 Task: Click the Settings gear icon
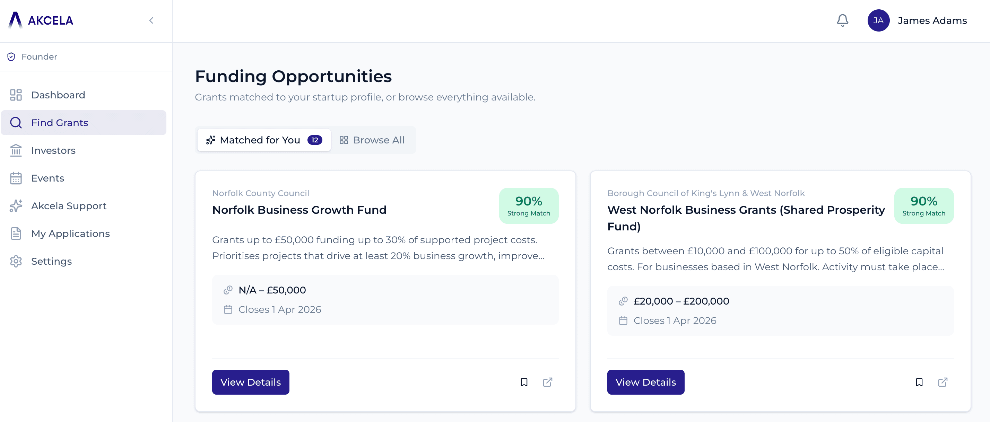tap(16, 261)
